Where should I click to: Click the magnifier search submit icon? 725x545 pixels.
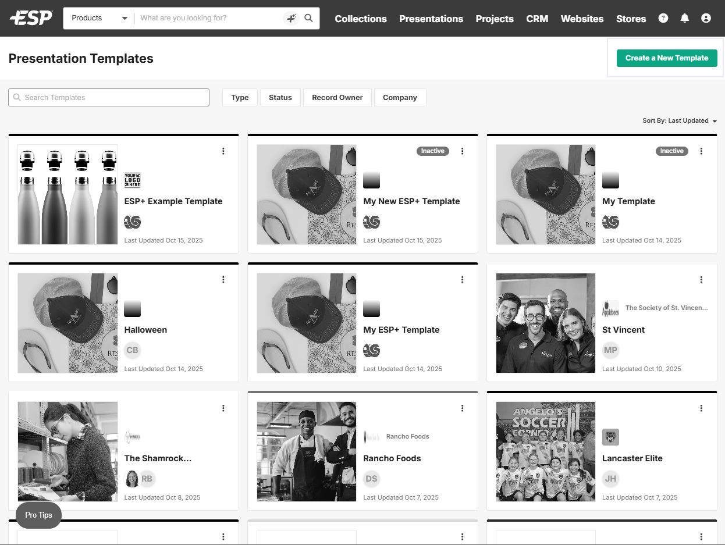pos(309,18)
